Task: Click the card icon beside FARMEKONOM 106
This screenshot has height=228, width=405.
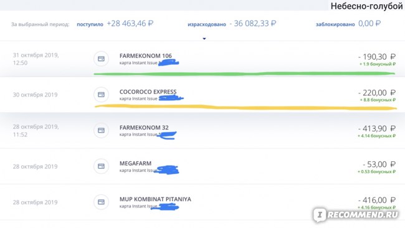Action: 101,59
